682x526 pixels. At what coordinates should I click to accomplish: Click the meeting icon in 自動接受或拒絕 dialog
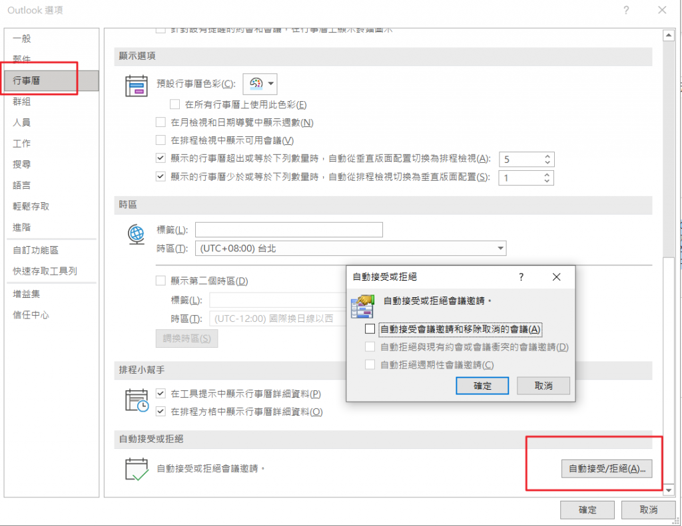363,306
